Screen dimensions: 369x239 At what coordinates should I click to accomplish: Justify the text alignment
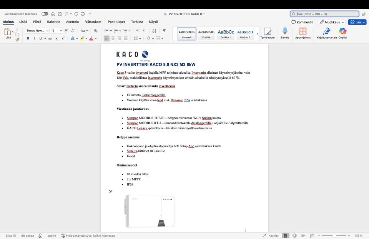[126, 38]
